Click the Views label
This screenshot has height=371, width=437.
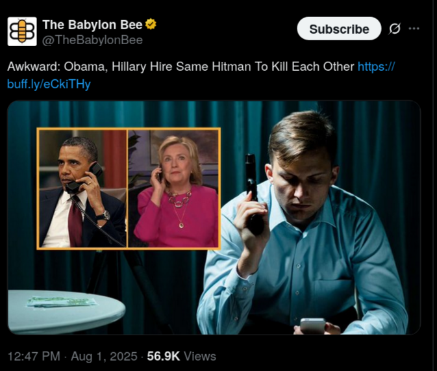tap(200, 356)
